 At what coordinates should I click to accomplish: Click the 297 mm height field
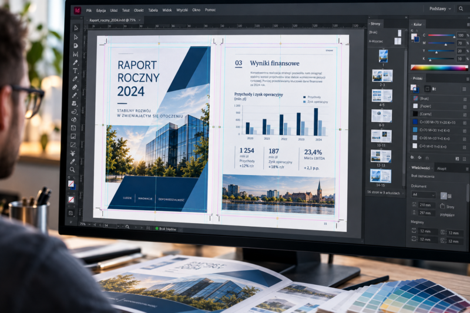coord(426,213)
